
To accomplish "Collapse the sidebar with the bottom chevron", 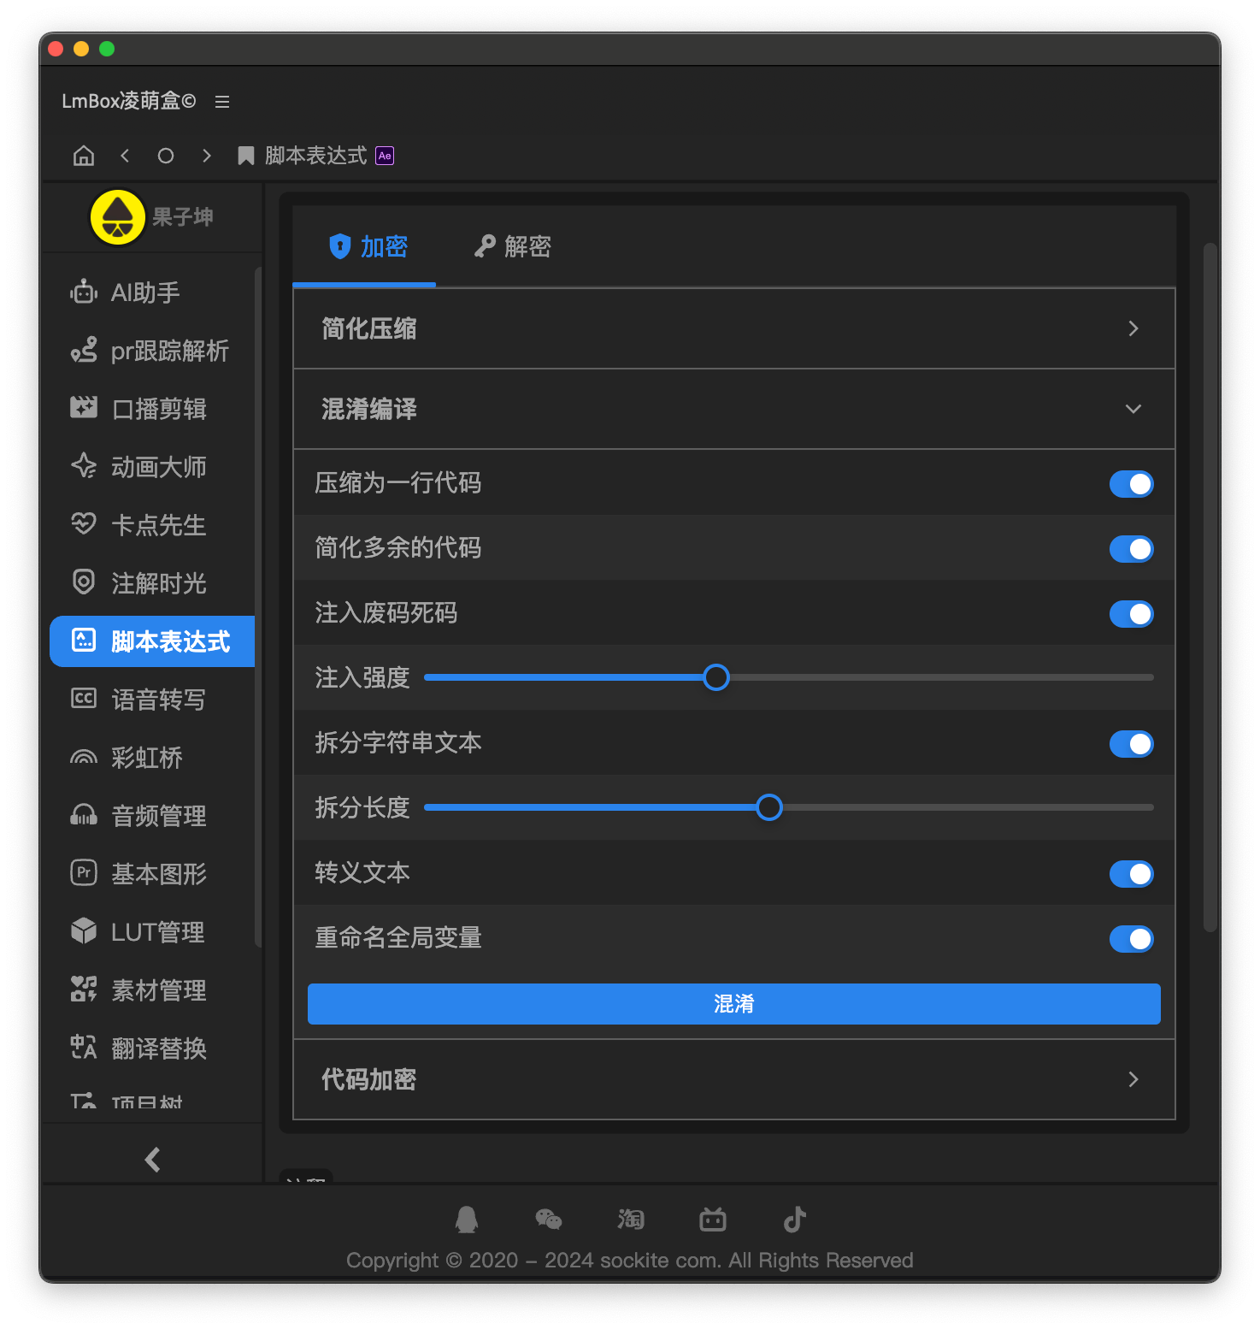I will pyautogui.click(x=153, y=1160).
